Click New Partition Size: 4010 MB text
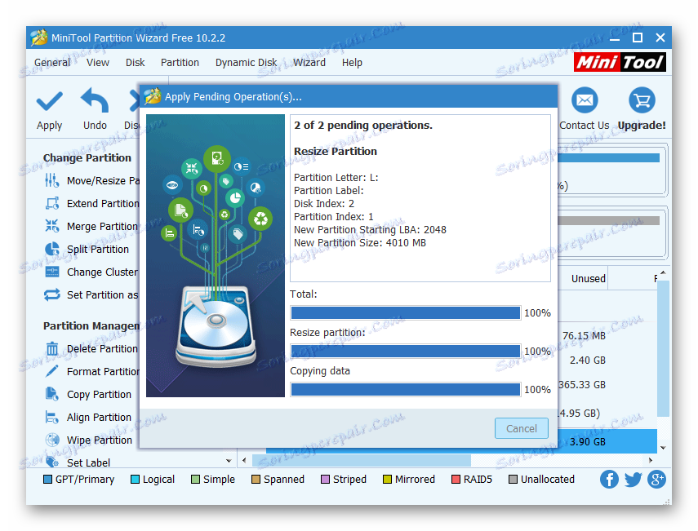This screenshot has width=698, height=531. (x=360, y=243)
